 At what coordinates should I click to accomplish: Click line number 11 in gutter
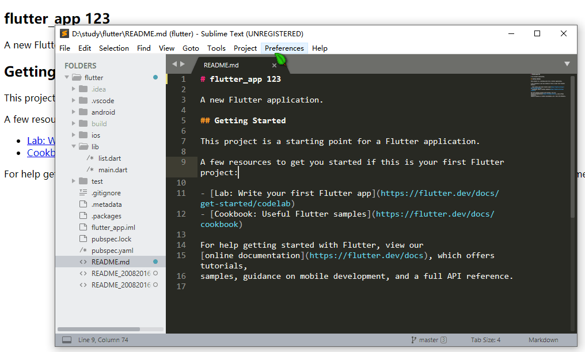(181, 194)
